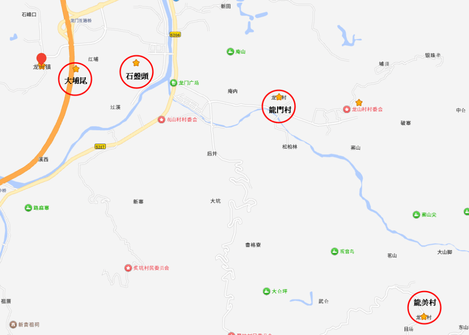
Task: Click the 观山村村委会 red government icon
Action: click(x=162, y=120)
